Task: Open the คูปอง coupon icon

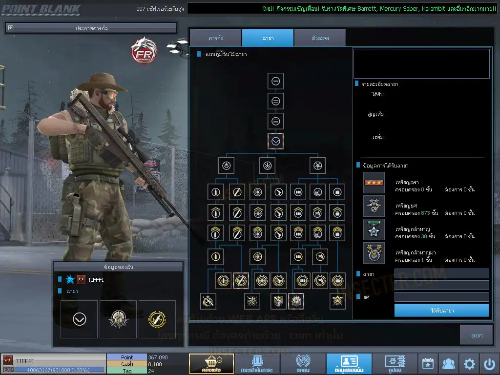Action: (395, 363)
